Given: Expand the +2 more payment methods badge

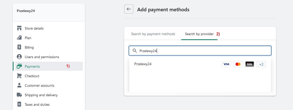Looking at the screenshot, I should pyautogui.click(x=261, y=64).
